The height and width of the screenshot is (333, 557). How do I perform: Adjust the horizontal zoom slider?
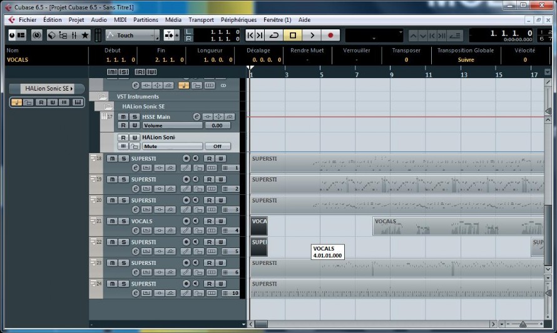(523, 324)
